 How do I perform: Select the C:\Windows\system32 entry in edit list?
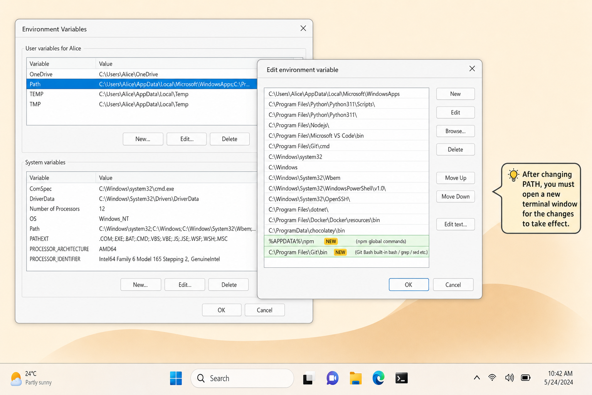click(346, 157)
